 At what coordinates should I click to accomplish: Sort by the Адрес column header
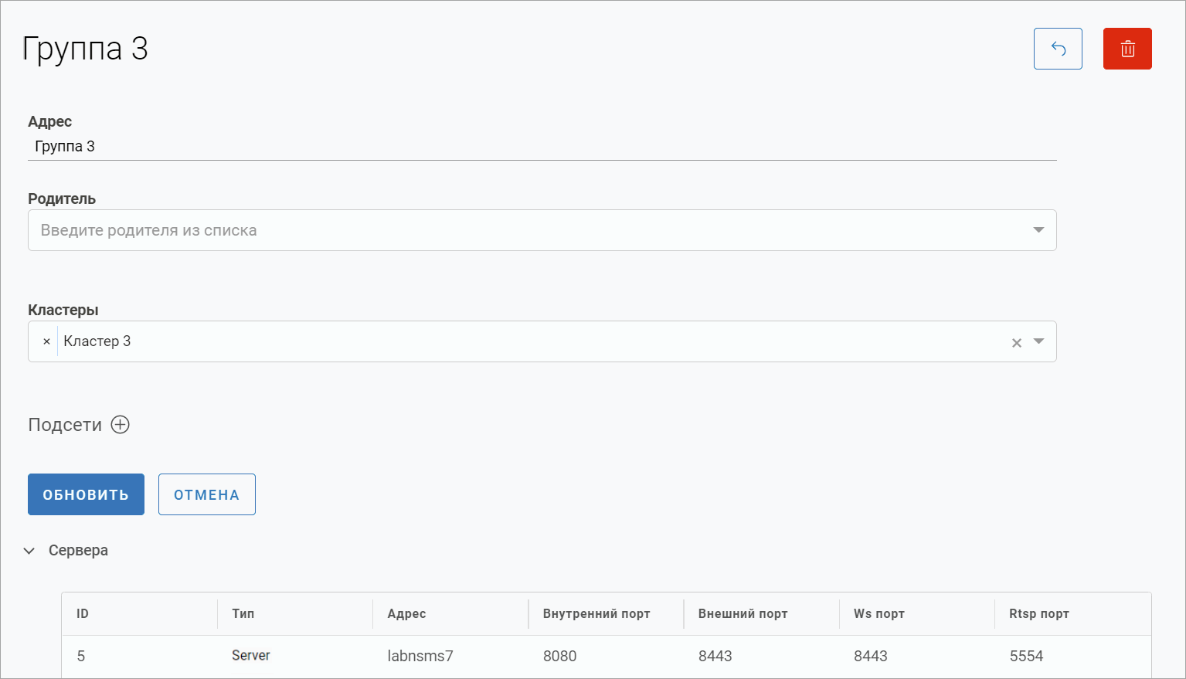pos(406,614)
